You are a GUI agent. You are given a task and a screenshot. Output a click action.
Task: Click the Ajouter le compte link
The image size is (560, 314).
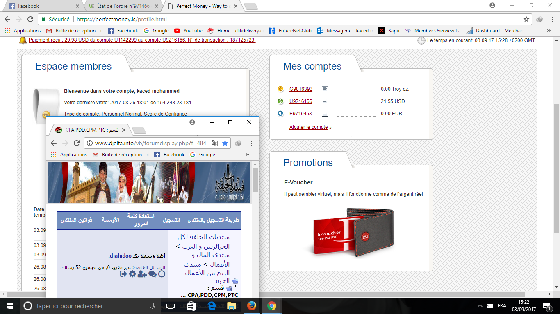point(309,127)
